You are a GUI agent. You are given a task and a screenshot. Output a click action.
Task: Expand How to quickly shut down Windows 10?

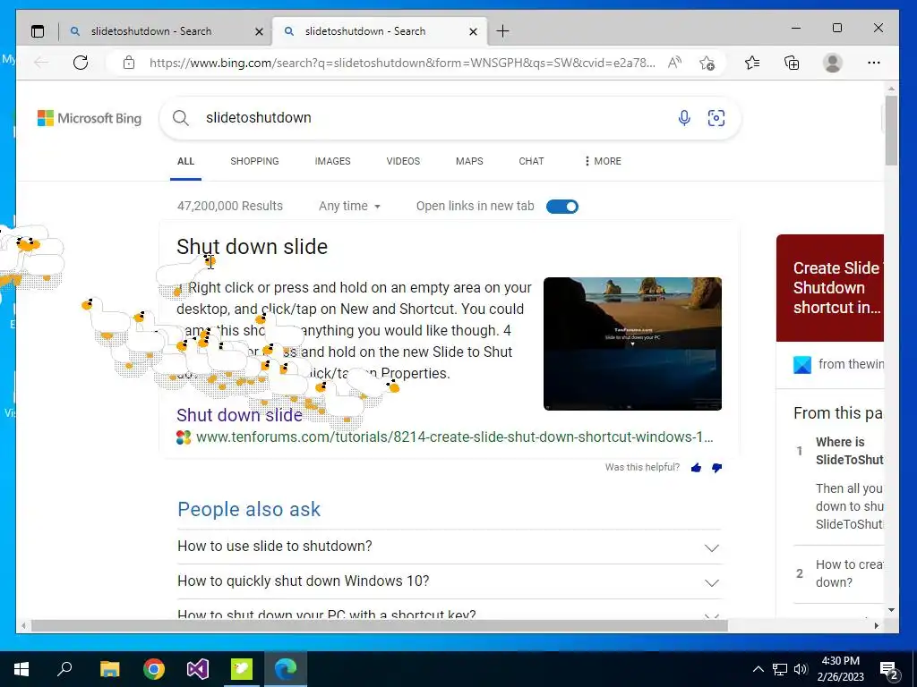[x=450, y=581]
